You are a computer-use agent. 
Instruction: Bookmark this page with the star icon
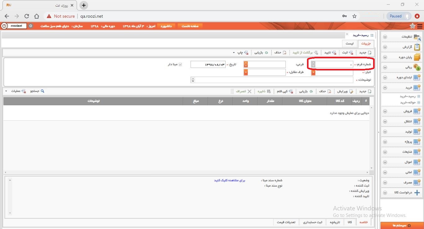[354, 16]
